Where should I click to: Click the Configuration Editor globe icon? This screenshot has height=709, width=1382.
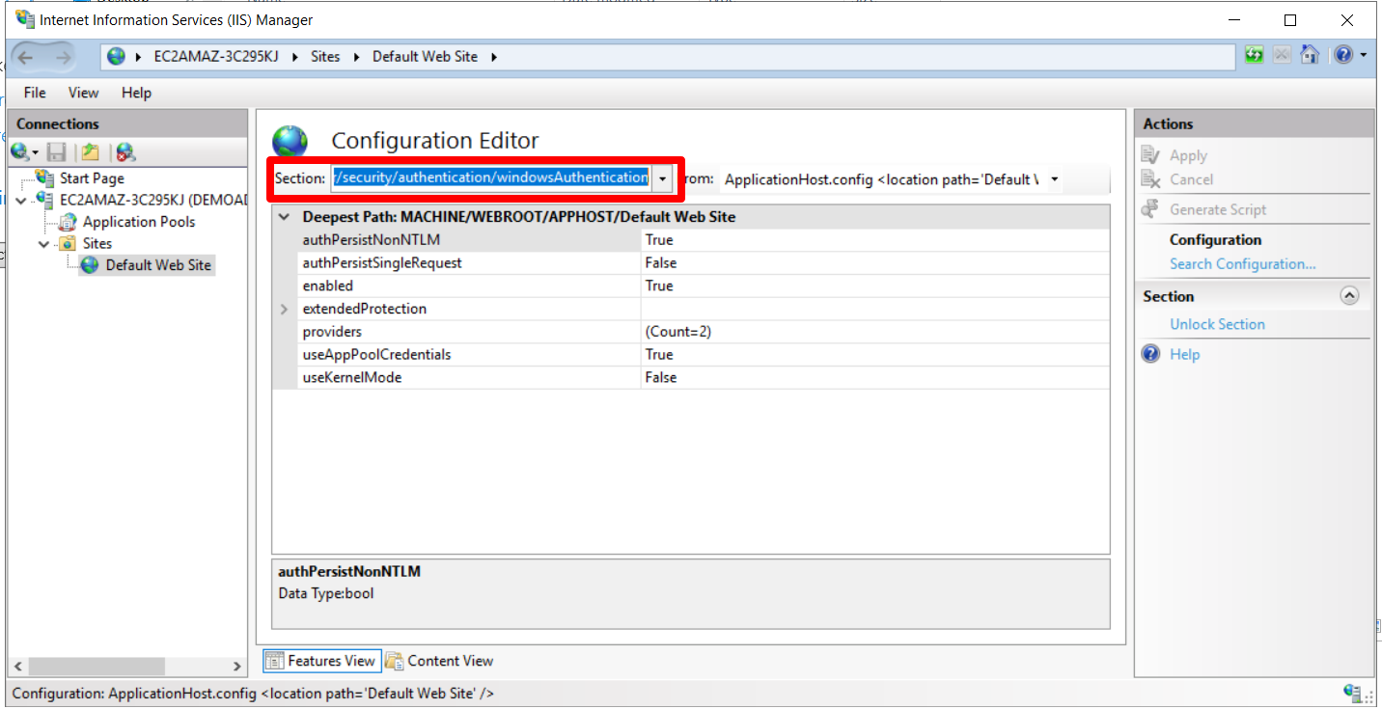pyautogui.click(x=290, y=141)
